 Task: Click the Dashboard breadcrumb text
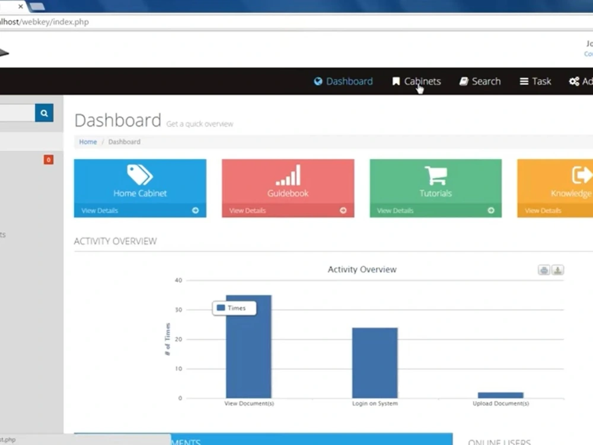click(124, 142)
